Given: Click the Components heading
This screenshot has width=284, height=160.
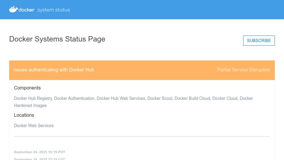Looking at the screenshot, I should pyautogui.click(x=27, y=88).
